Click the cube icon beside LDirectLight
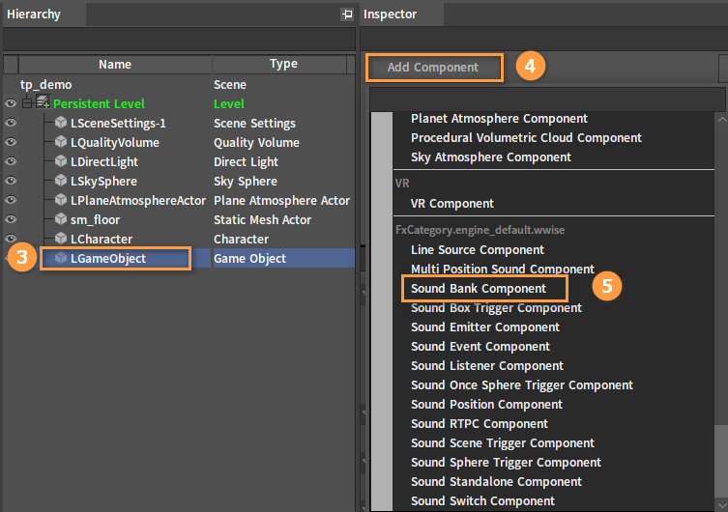This screenshot has height=512, width=728. coord(61,161)
